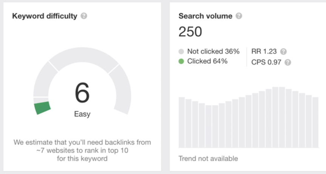
Task: Open the RR 1.23 help tooltip icon
Action: point(283,51)
